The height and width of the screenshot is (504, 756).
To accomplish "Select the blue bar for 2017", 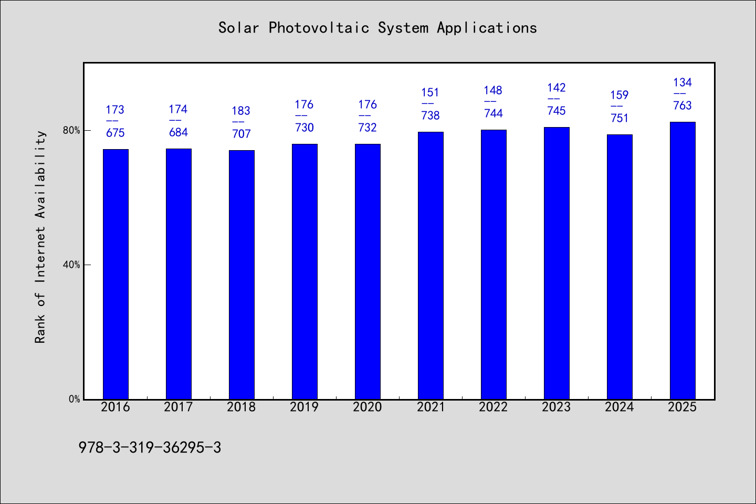I will pyautogui.click(x=178, y=274).
